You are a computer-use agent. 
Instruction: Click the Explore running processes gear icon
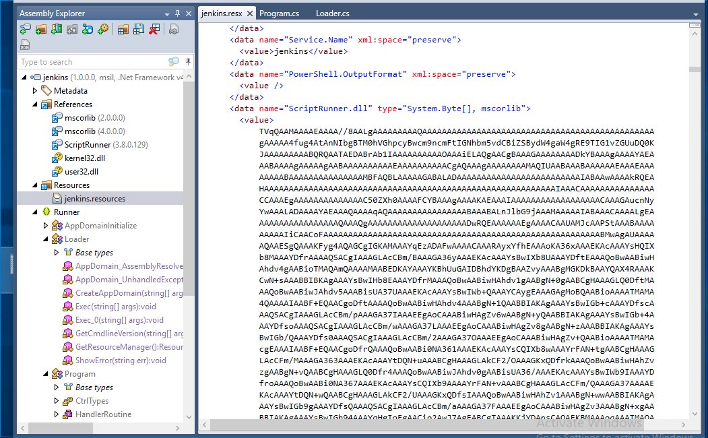103,30
